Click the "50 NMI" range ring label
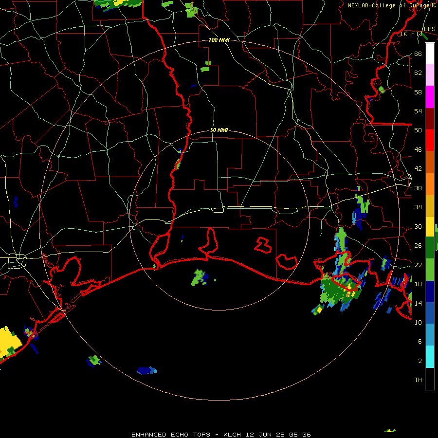The image size is (438, 438). point(219,130)
